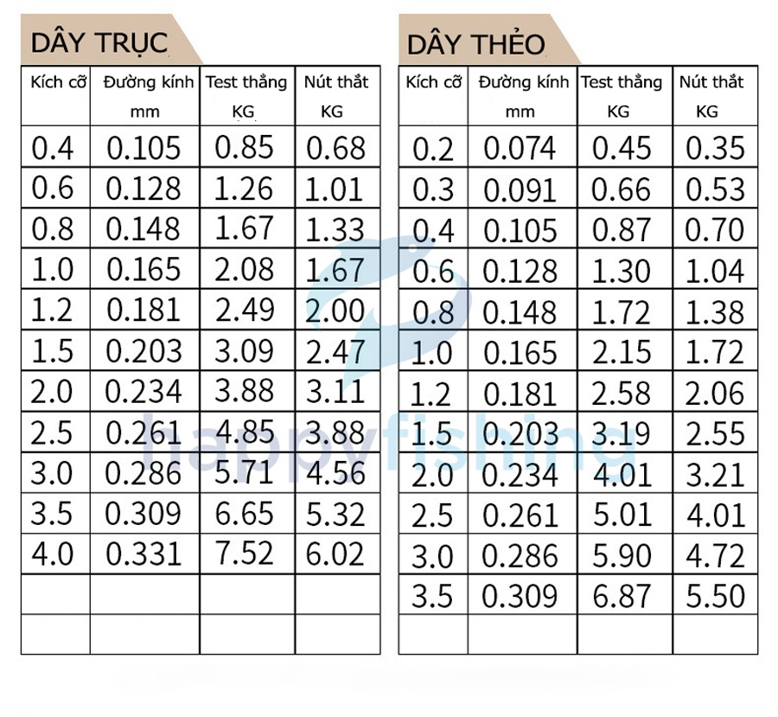This screenshot has height=717, width=778.
Task: Click the 0.68 knot strength cell
Action: [x=338, y=147]
